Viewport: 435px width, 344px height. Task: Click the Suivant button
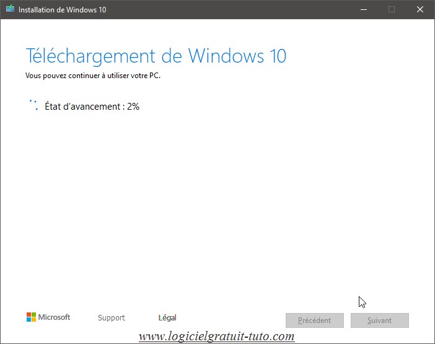379,320
